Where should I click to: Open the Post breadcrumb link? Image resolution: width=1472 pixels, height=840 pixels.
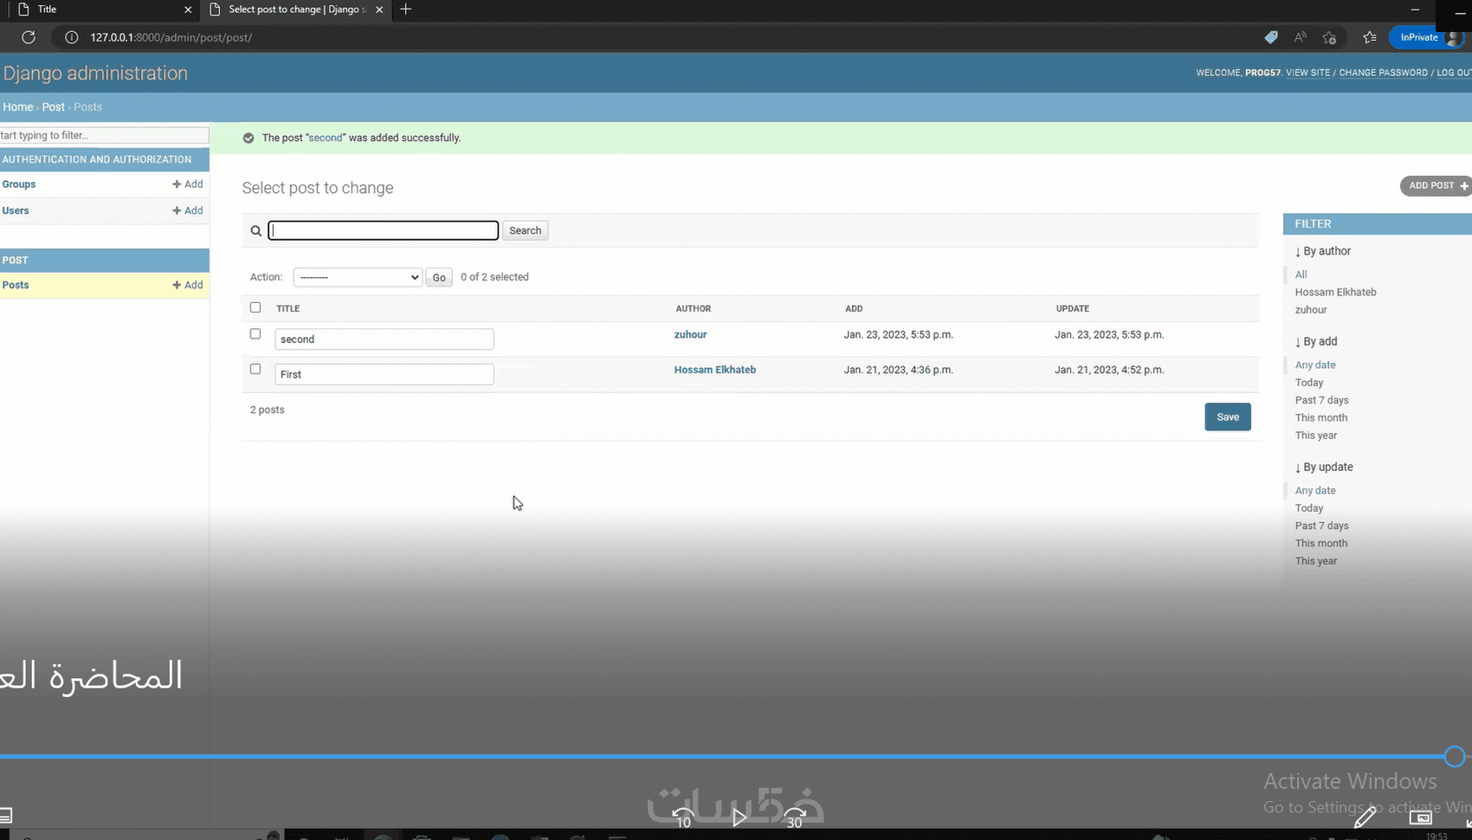54,107
